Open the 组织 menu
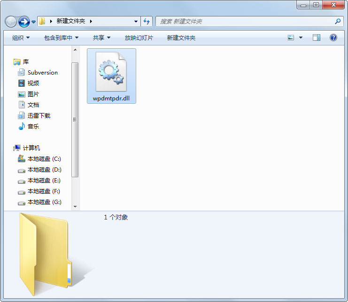The image size is (348, 302). pyautogui.click(x=21, y=38)
